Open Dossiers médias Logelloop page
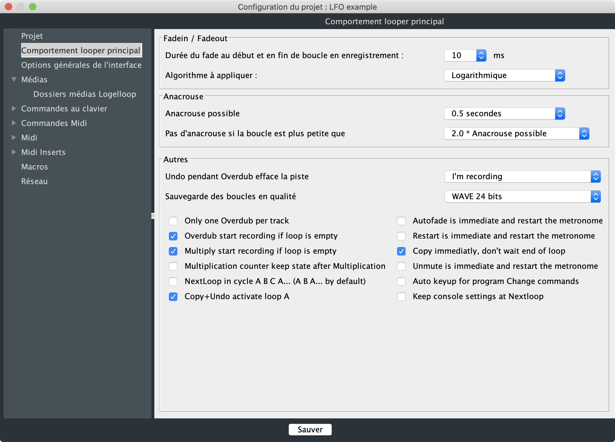 pos(85,94)
